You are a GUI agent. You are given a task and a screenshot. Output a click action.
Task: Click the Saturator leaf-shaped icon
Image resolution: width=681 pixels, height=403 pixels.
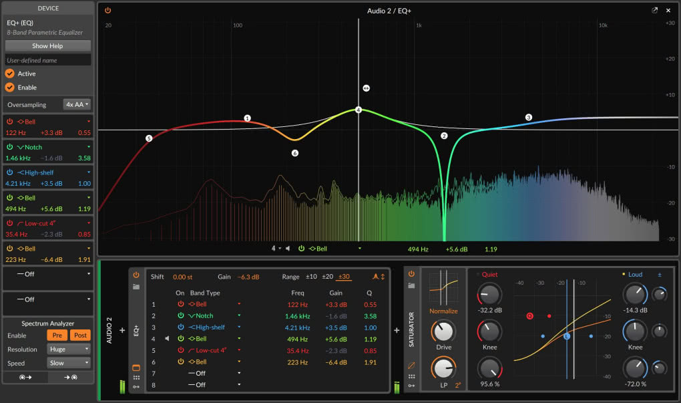411,366
